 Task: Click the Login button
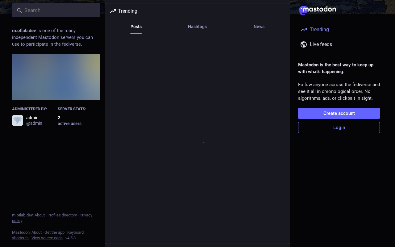(x=339, y=128)
